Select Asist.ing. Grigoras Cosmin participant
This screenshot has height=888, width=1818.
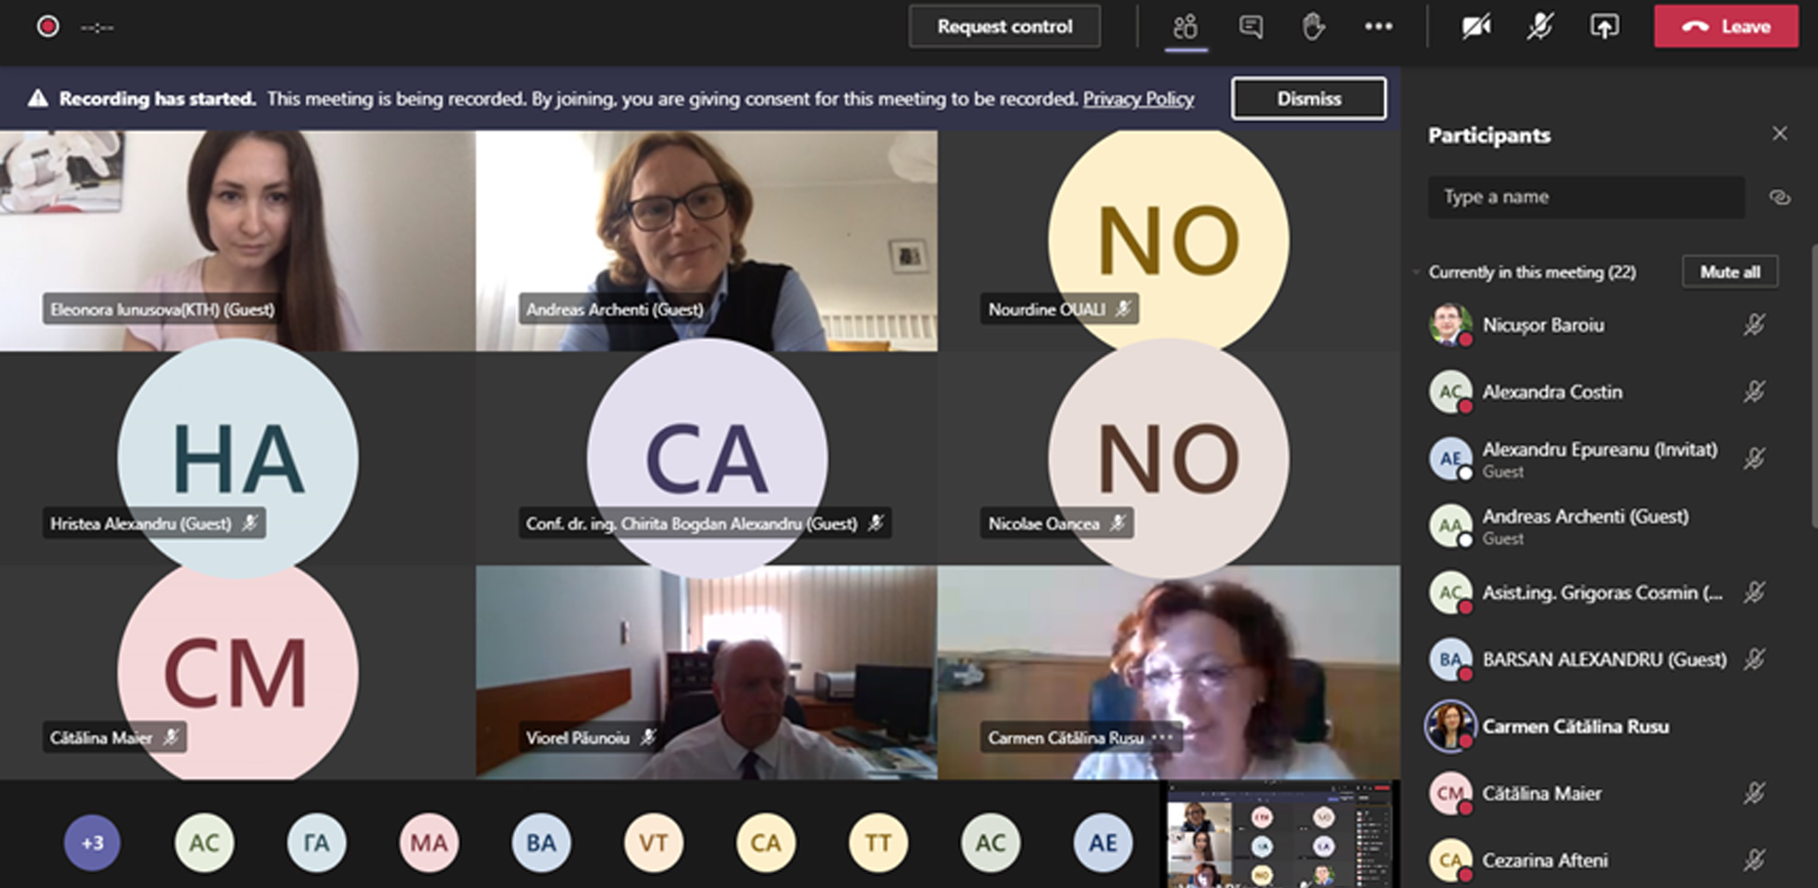tap(1596, 593)
